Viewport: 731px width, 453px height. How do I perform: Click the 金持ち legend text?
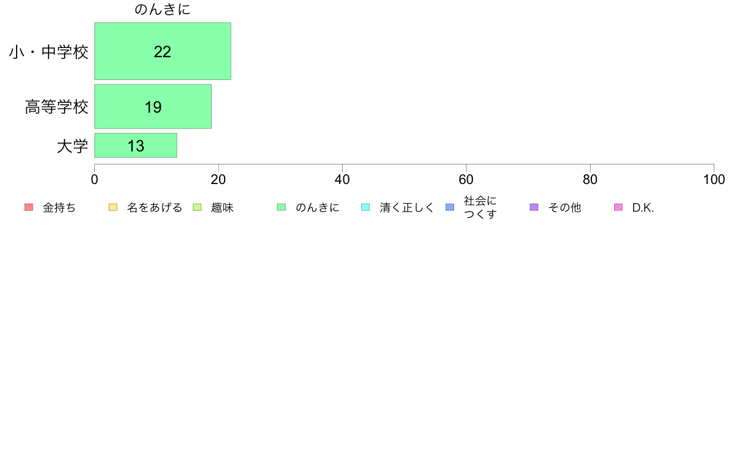click(59, 207)
